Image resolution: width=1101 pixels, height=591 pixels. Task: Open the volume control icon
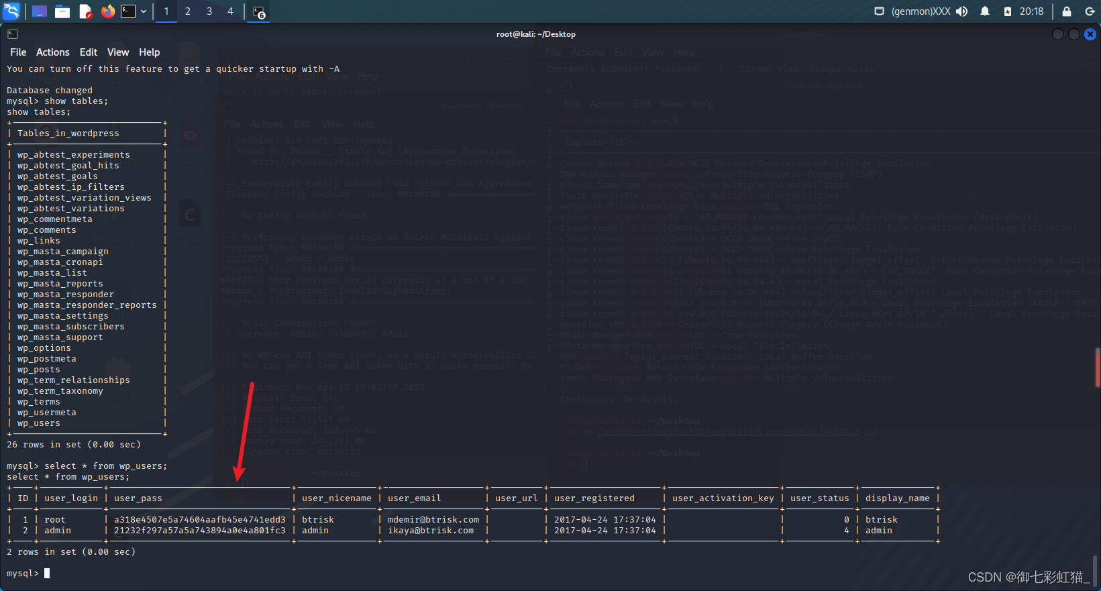(962, 11)
